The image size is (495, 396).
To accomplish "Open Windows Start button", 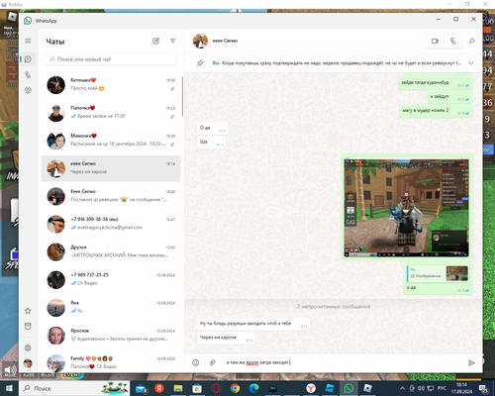I will [x=9, y=388].
